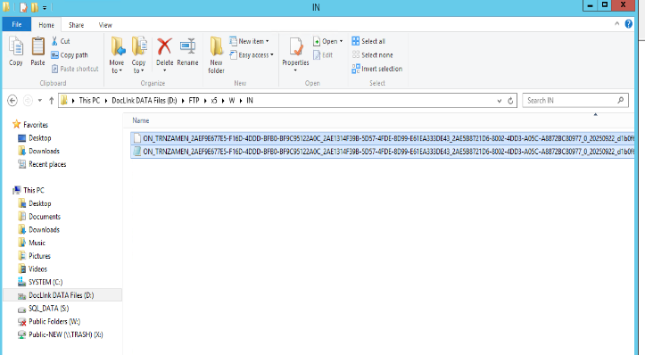This screenshot has height=355, width=645.
Task: Go Back to previous folder
Action: 12,101
